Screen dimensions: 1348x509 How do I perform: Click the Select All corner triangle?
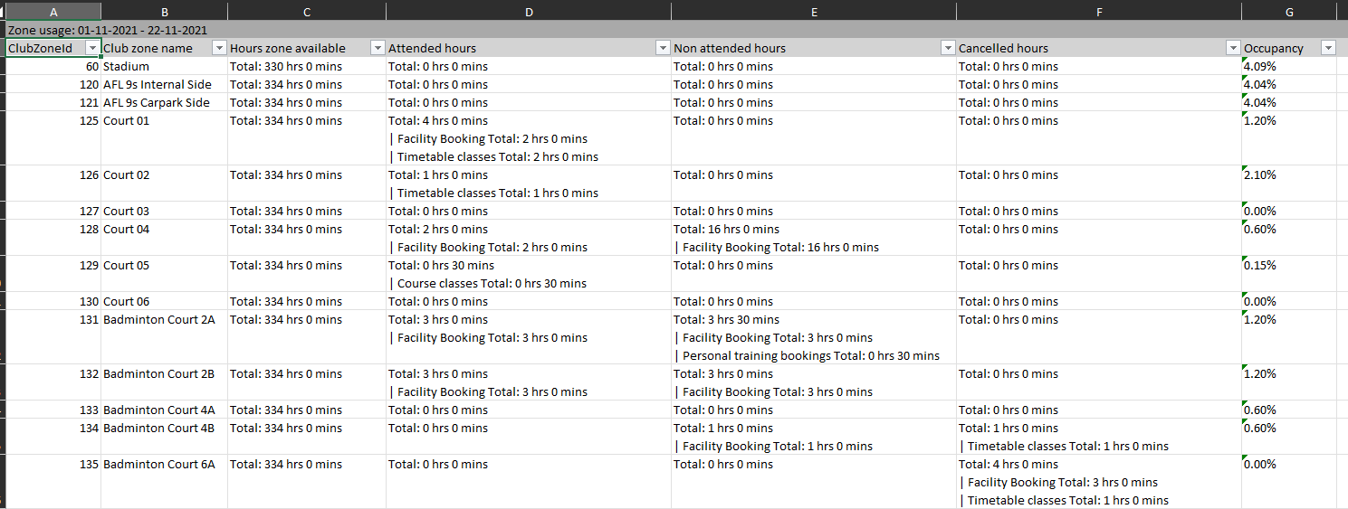pyautogui.click(x=3, y=11)
